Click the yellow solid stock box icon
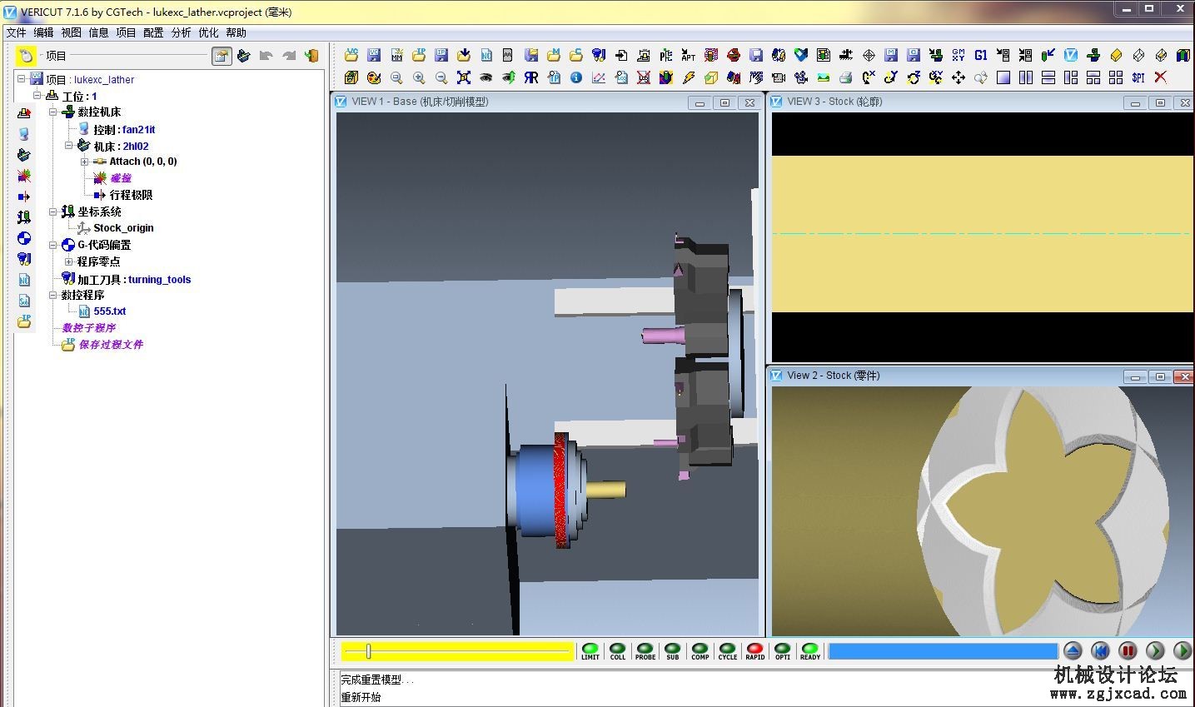 pyautogui.click(x=1116, y=55)
